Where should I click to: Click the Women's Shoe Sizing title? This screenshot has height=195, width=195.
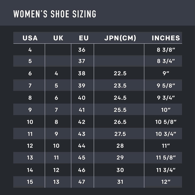coord(55,14)
